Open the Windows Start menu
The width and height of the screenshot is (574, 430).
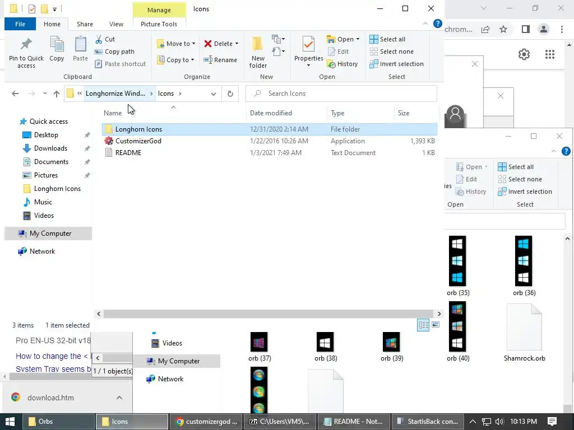(10, 422)
